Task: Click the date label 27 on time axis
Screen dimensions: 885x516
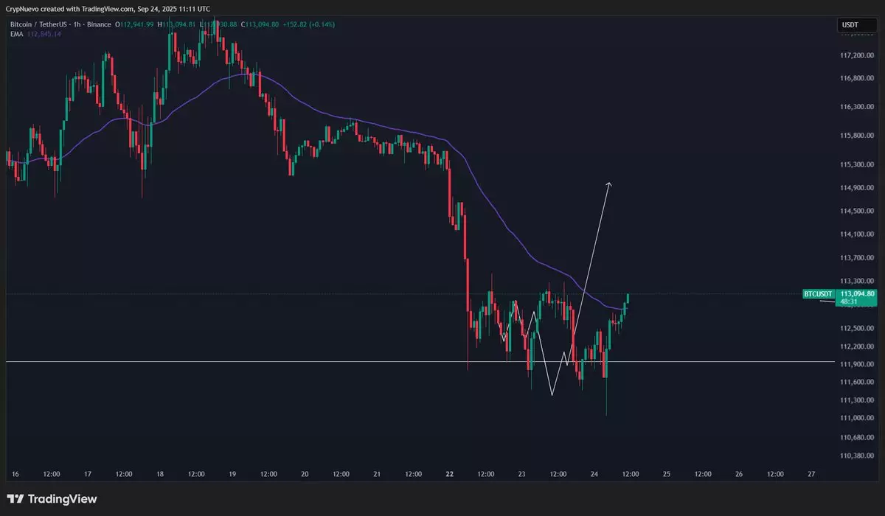Action: tap(811, 474)
